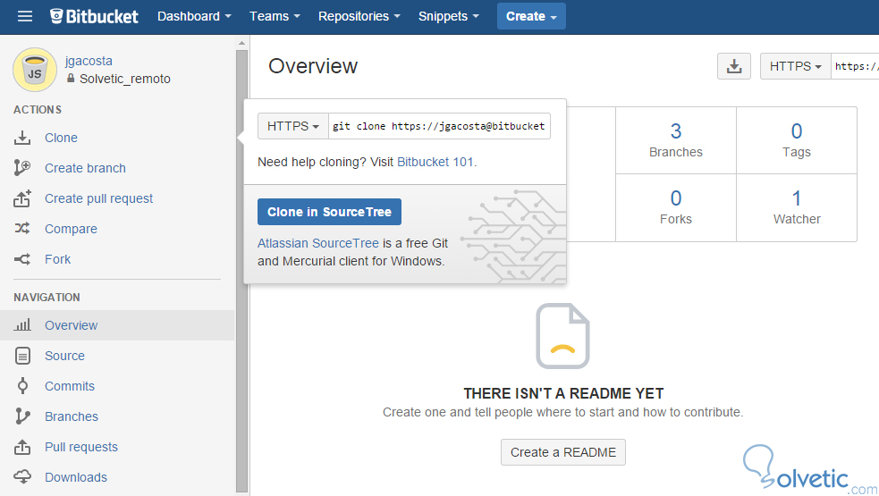Select Compare action

pyautogui.click(x=71, y=229)
